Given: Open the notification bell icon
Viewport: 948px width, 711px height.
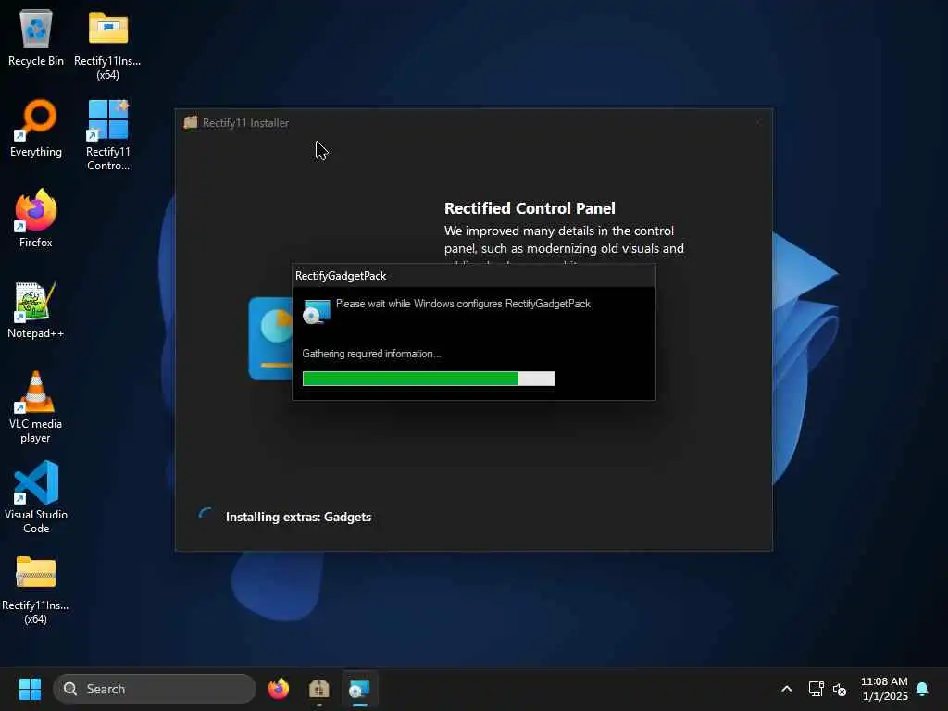Looking at the screenshot, I should [922, 689].
